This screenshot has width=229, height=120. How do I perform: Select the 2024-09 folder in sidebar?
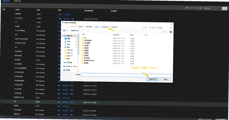(x=70, y=50)
